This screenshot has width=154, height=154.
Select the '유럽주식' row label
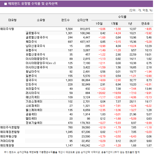pos(31,50)
